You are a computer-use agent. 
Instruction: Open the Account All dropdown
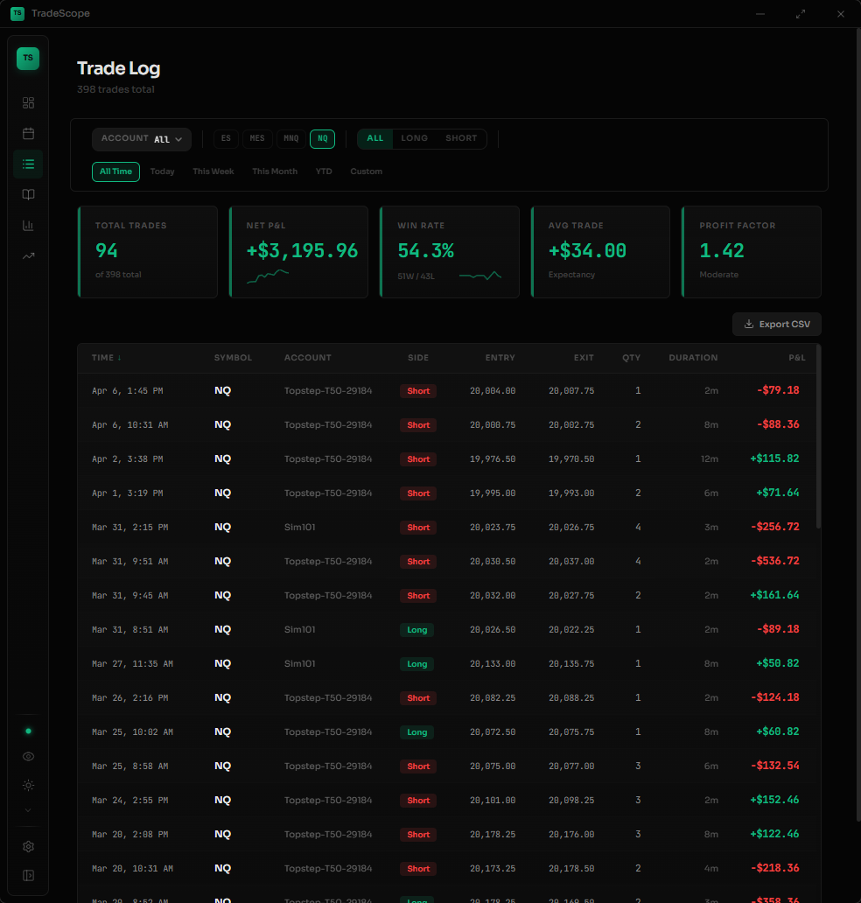[142, 138]
